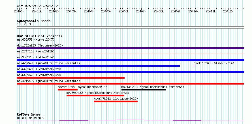Screen dimensions: 252x124
Task: Select the nsv5513245 (ByrskaBishop2022) red bar
Action: (68, 90)
